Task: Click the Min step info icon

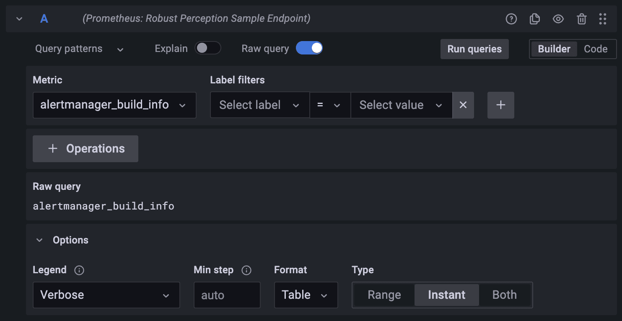Action: click(x=247, y=270)
